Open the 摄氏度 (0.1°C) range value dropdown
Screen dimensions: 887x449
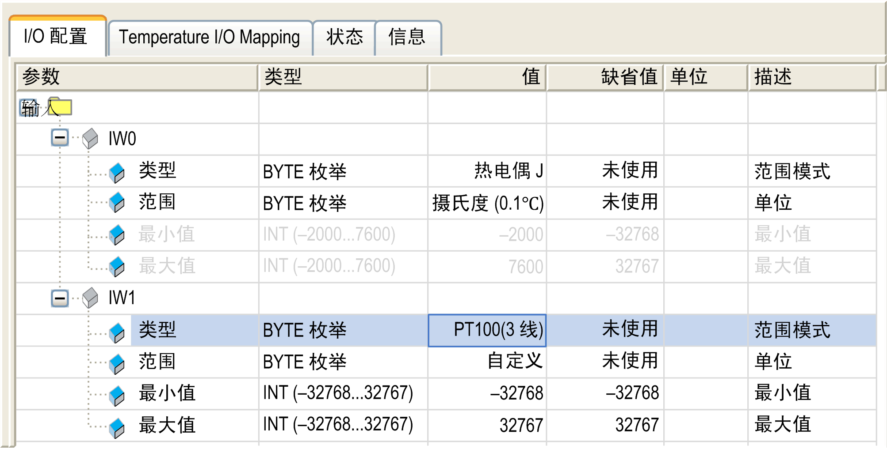click(487, 203)
